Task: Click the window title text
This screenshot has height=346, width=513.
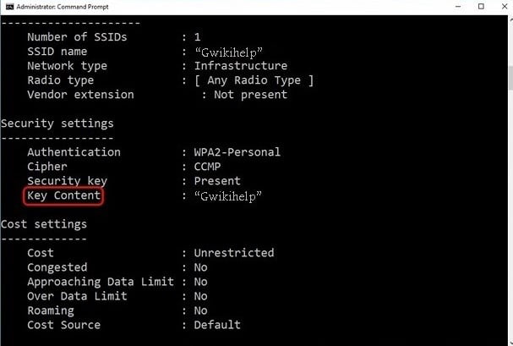Action: coord(63,7)
